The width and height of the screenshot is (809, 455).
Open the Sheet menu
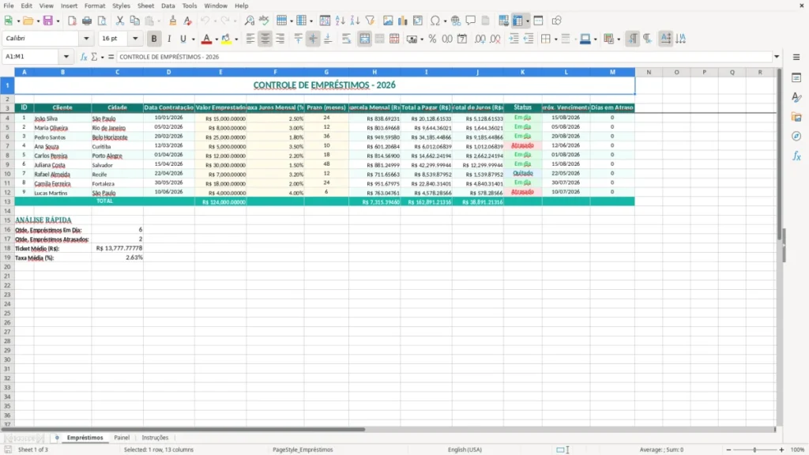[145, 6]
